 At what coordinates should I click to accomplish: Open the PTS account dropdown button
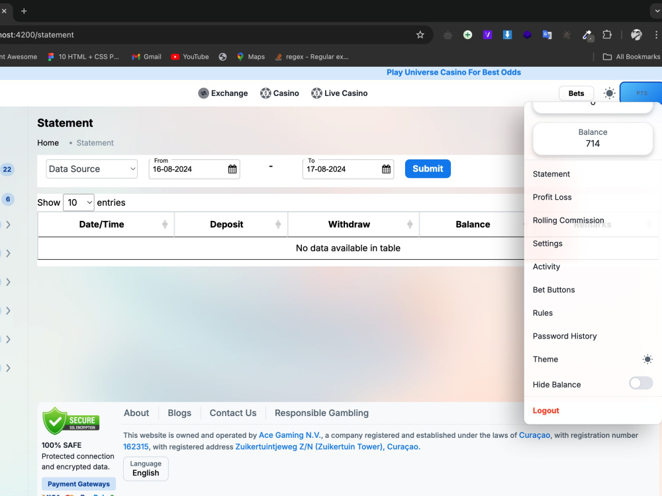point(641,93)
